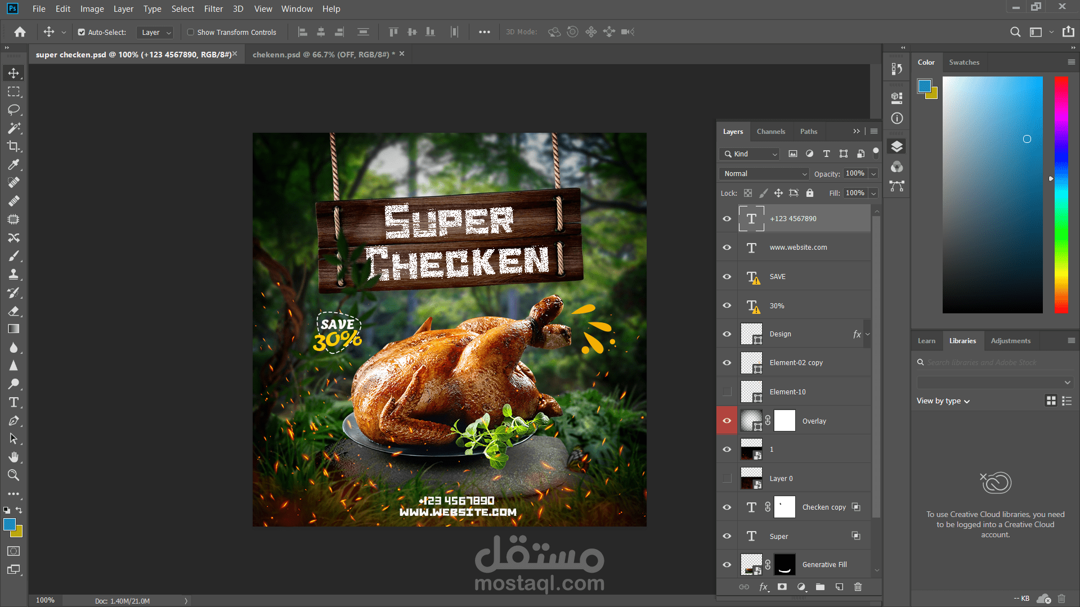Open the library selector dropdown
The image size is (1080, 607).
994,383
